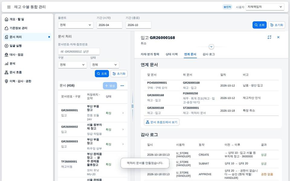Viewport: 290px width, 181px height.
Task: Open 문서 흐름 in sidebar
Action: (x=27, y=72)
